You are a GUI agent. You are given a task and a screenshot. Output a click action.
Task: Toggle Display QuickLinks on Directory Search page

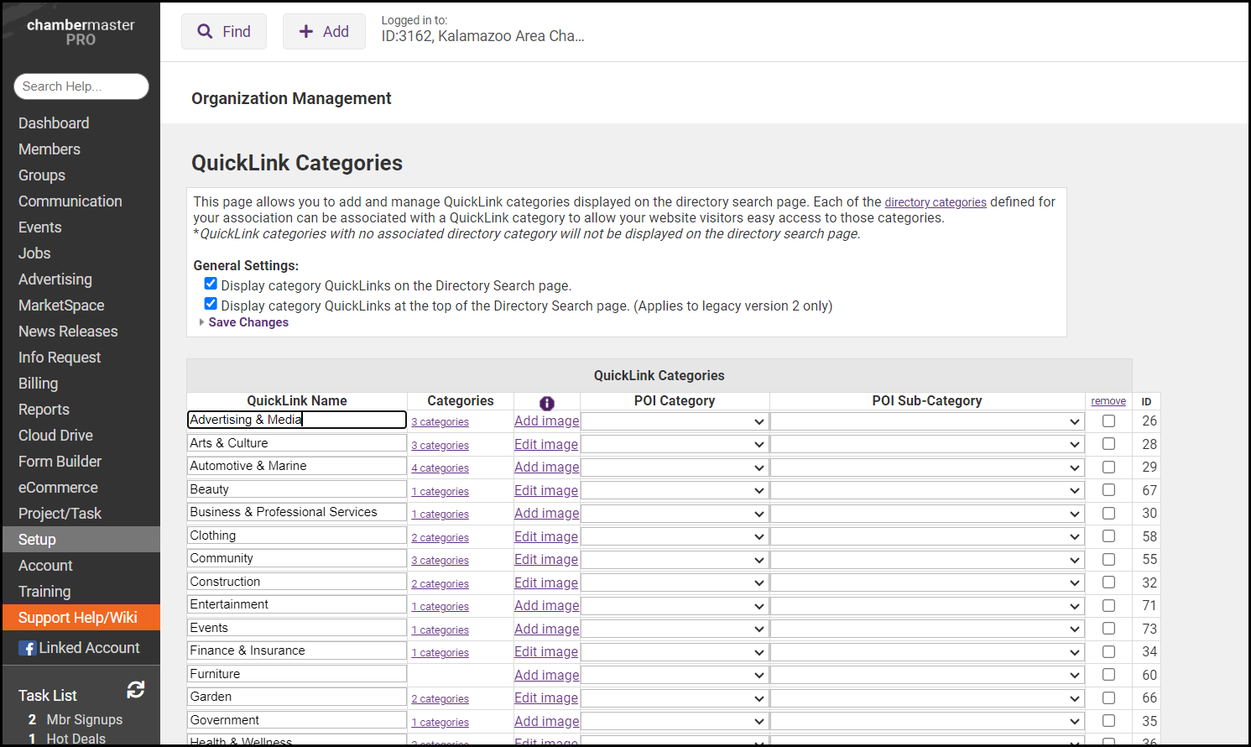(211, 284)
